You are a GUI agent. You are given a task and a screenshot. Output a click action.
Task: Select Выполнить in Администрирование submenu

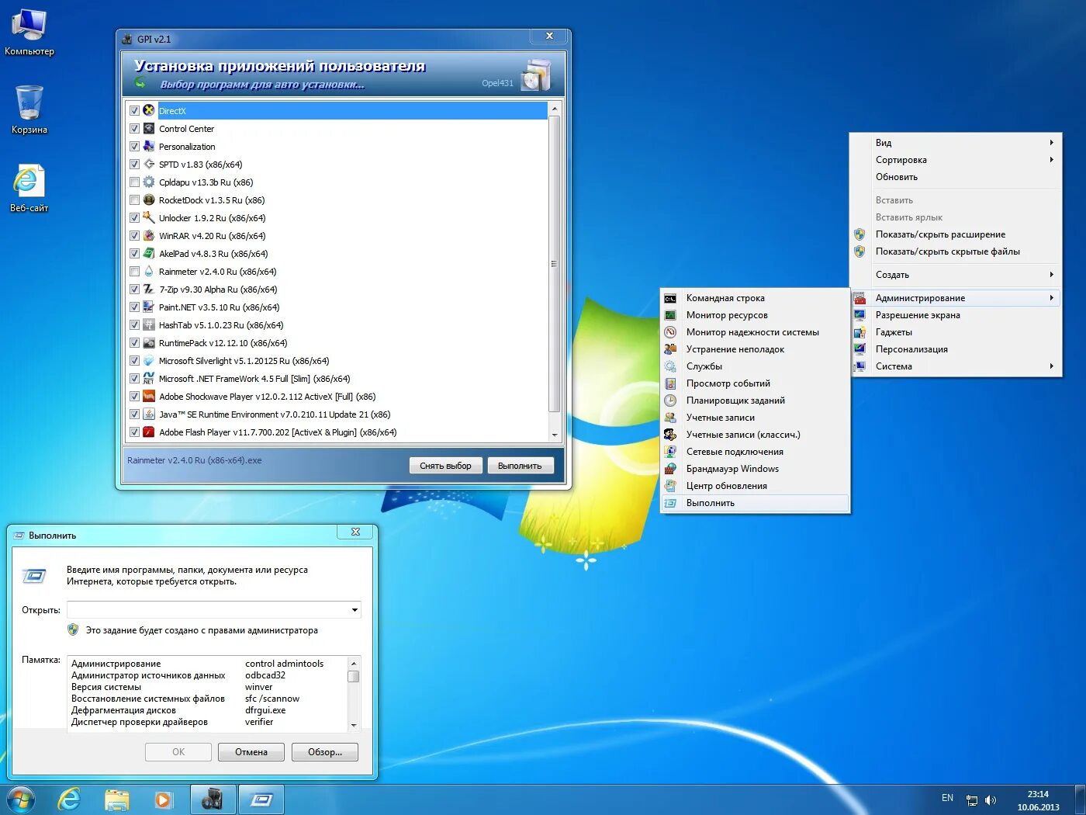click(x=755, y=503)
